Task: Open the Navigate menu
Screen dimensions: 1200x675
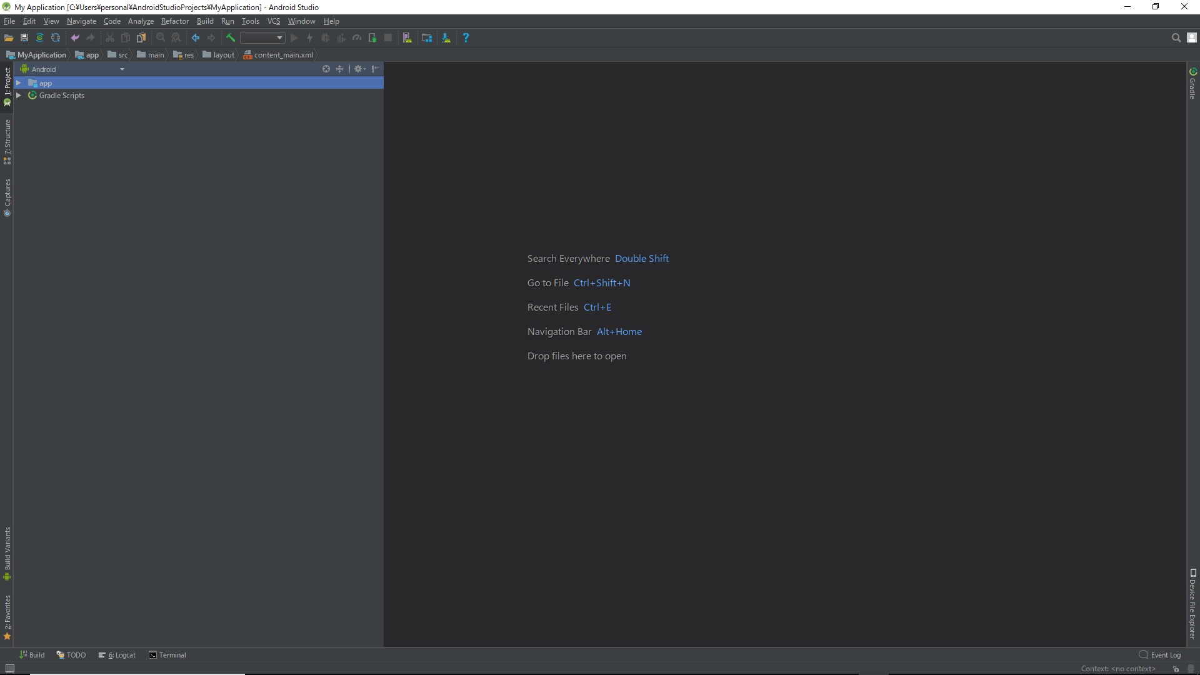Action: [81, 21]
